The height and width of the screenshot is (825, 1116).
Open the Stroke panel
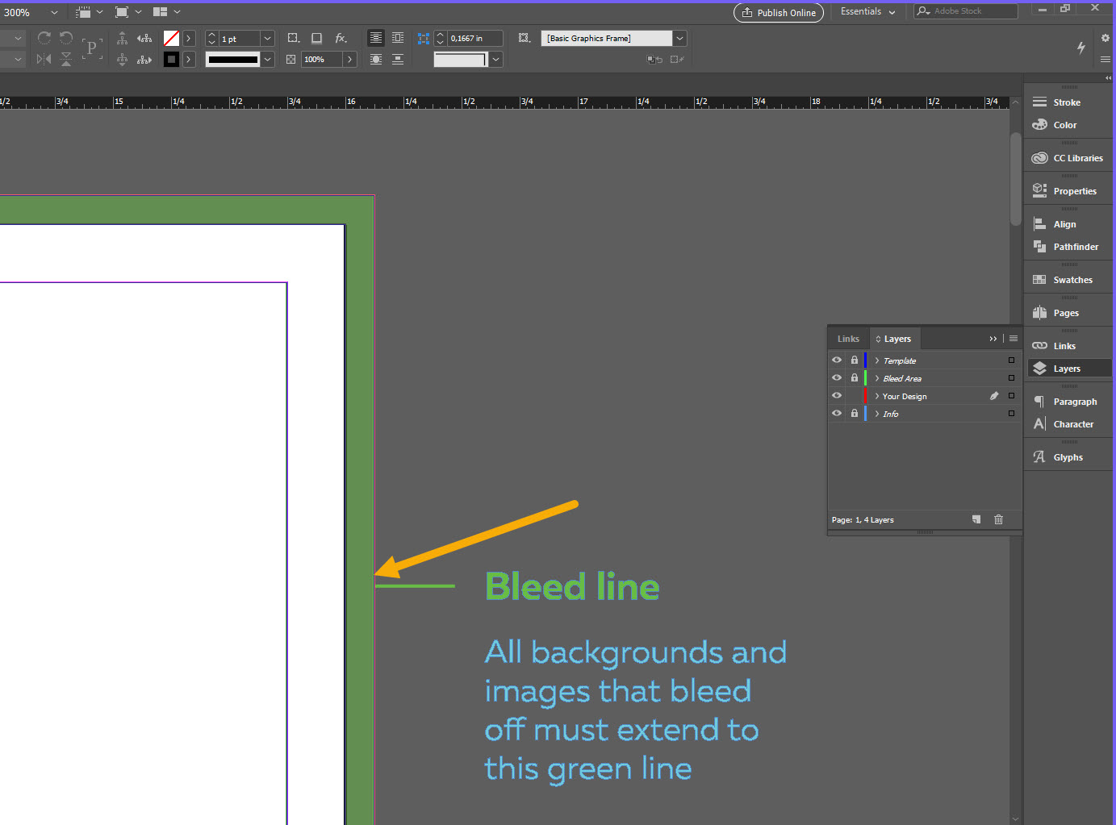1068,102
